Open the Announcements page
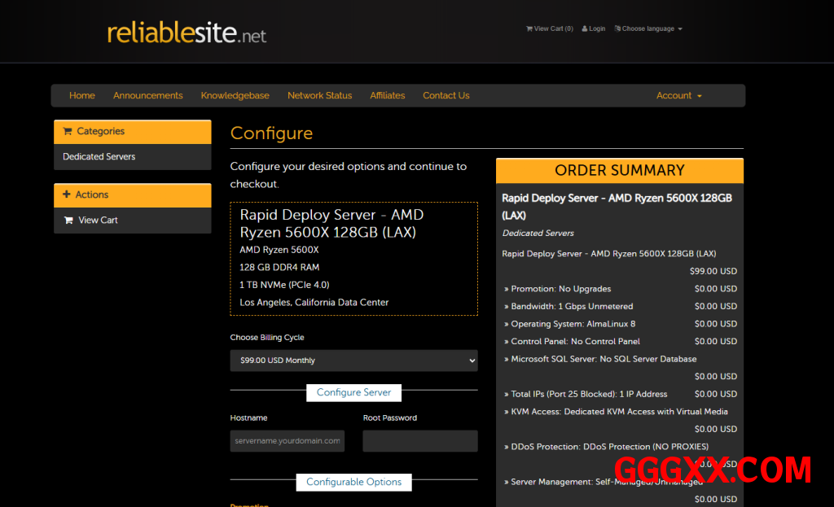The height and width of the screenshot is (507, 834). pos(147,95)
